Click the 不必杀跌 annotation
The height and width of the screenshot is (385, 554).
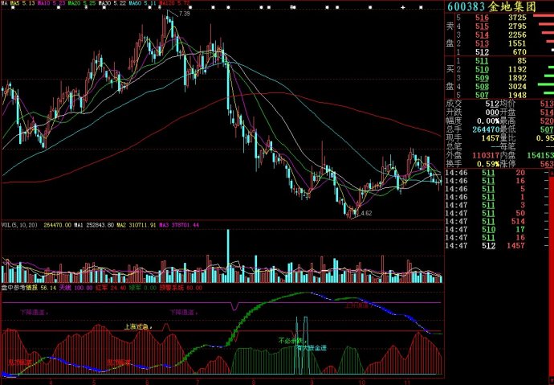coord(291,341)
